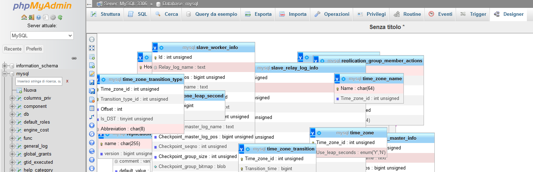Viewport: 533px width, 172px height.
Task: Click phpMyAdmin Home icon in sidebar
Action: point(24,17)
